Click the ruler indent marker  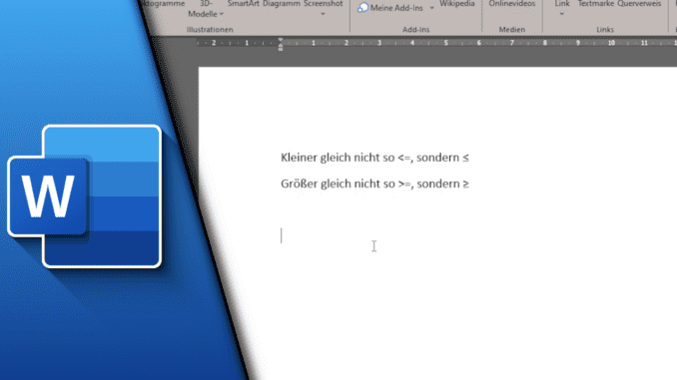[x=281, y=44]
